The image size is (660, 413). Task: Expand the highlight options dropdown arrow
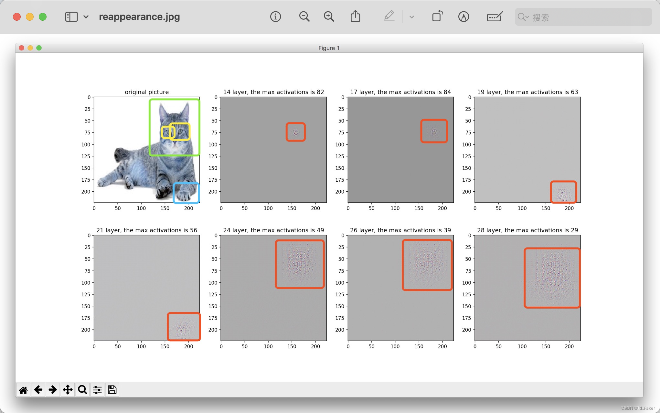coord(411,17)
